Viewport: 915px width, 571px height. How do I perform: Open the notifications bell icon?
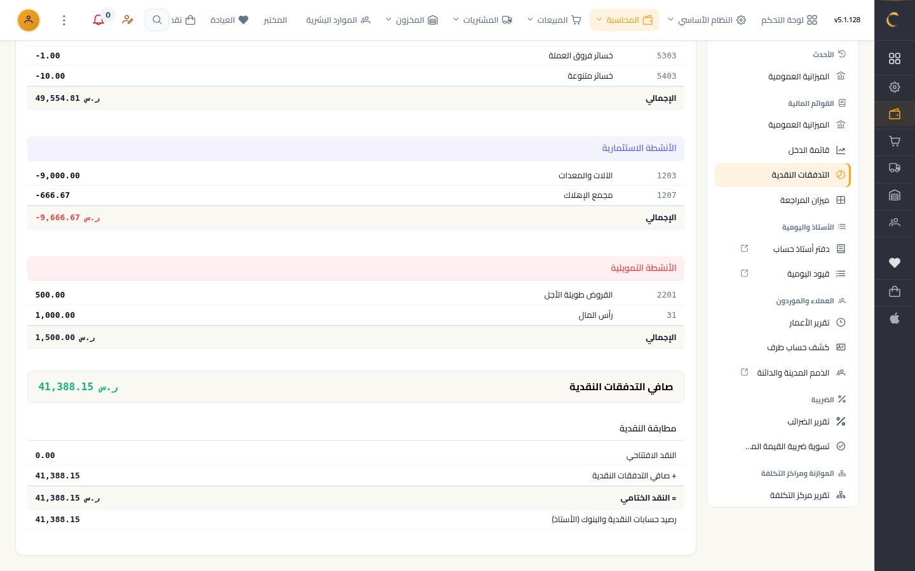98,20
